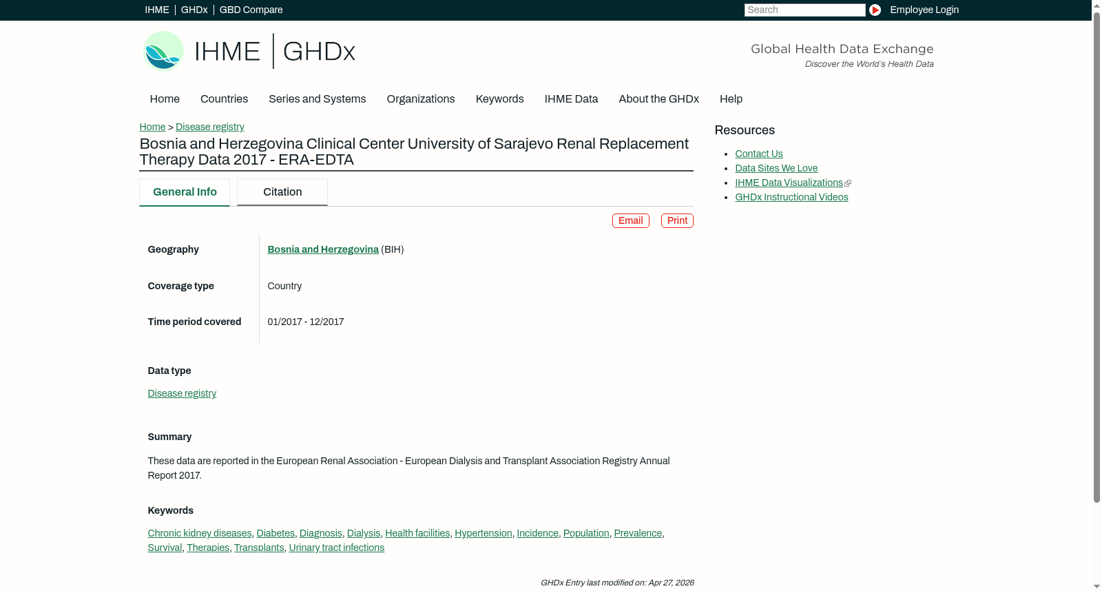Click the Survival keyword link
Viewport: 1102px width, 593px height.
point(165,548)
